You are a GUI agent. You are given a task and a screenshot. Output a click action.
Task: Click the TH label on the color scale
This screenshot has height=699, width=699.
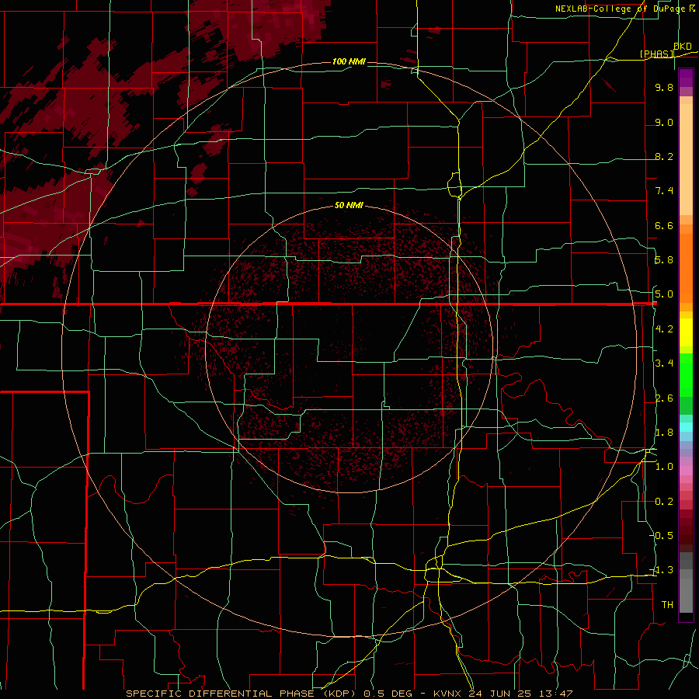[x=667, y=605]
